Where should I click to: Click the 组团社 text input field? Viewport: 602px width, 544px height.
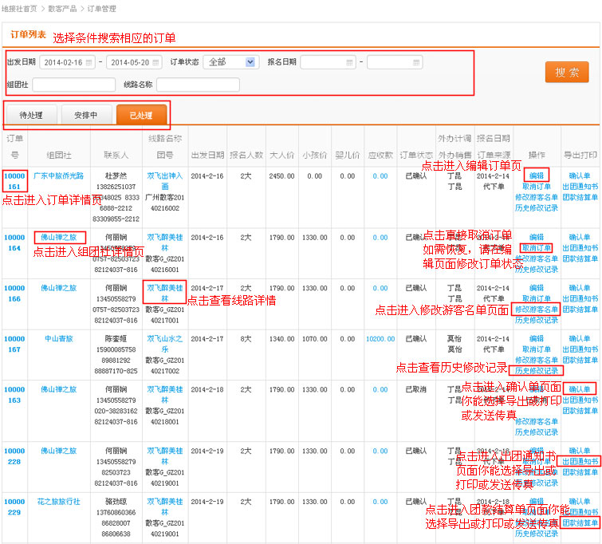(74, 85)
